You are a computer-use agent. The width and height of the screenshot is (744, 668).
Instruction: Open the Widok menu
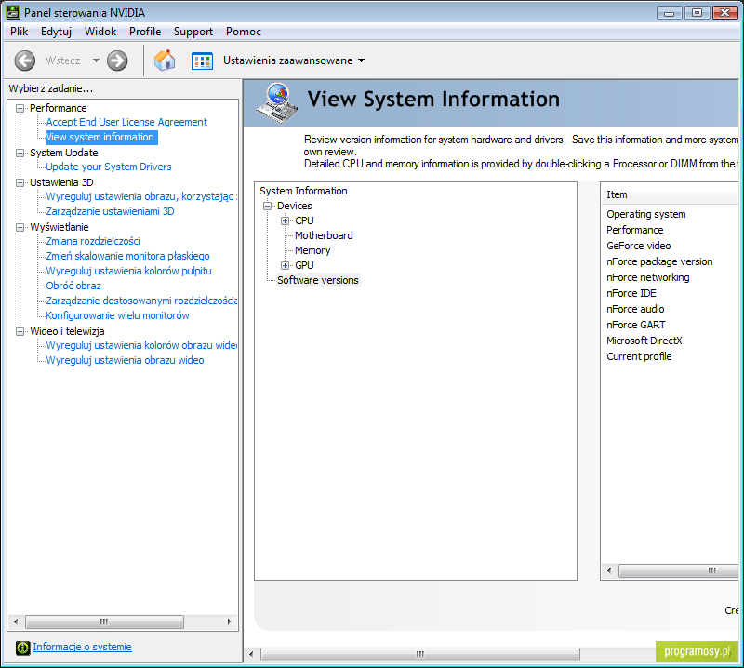pos(100,32)
